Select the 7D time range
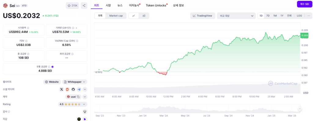Viewport: 313px width, 121px height. (x=268, y=16)
